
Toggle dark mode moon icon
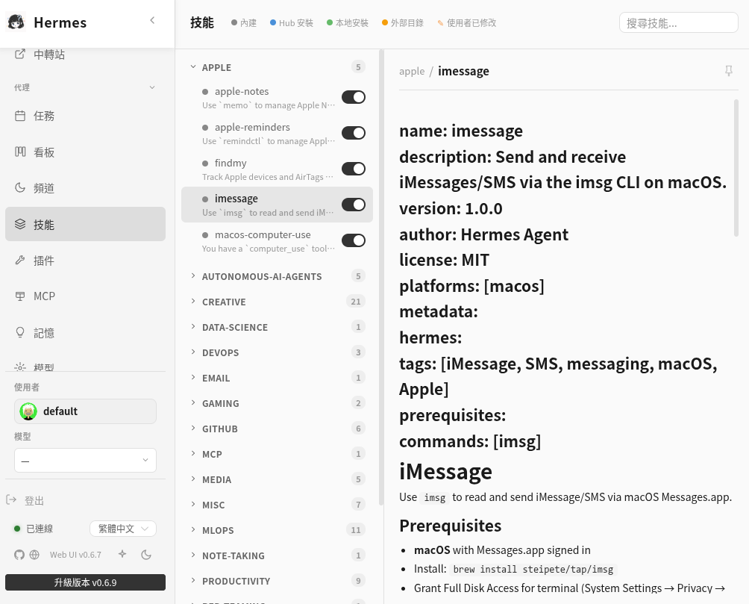[x=146, y=555]
